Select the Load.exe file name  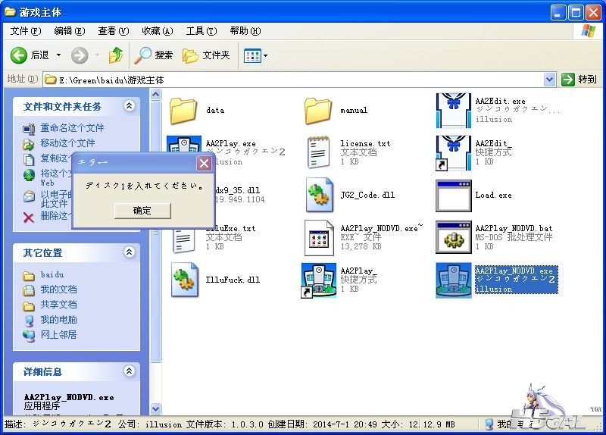[494, 195]
